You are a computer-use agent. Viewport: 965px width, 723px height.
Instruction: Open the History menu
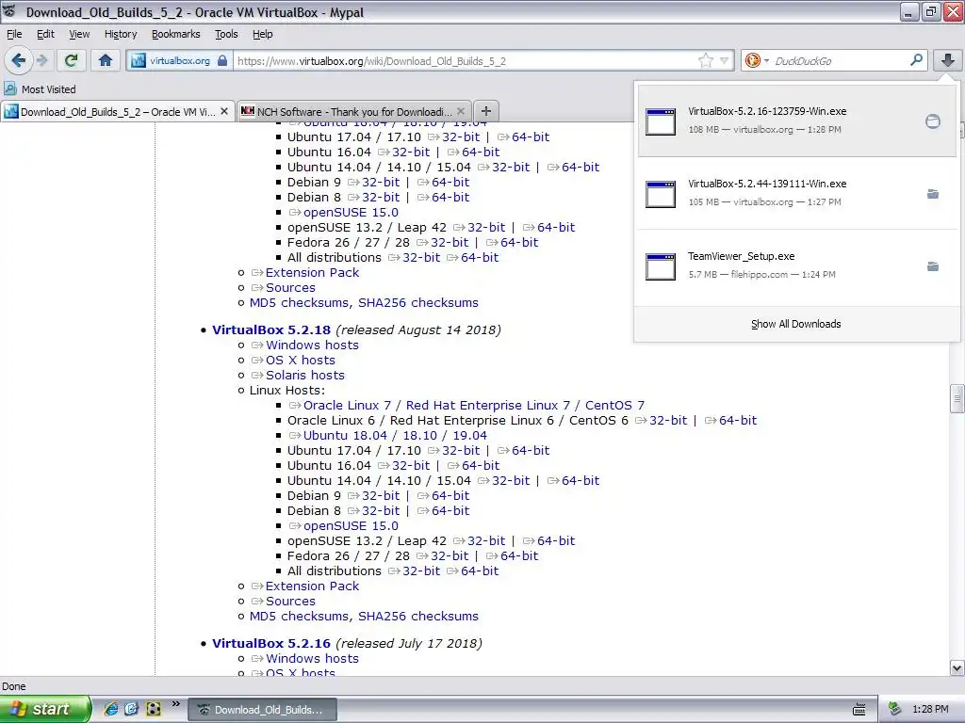tap(121, 35)
